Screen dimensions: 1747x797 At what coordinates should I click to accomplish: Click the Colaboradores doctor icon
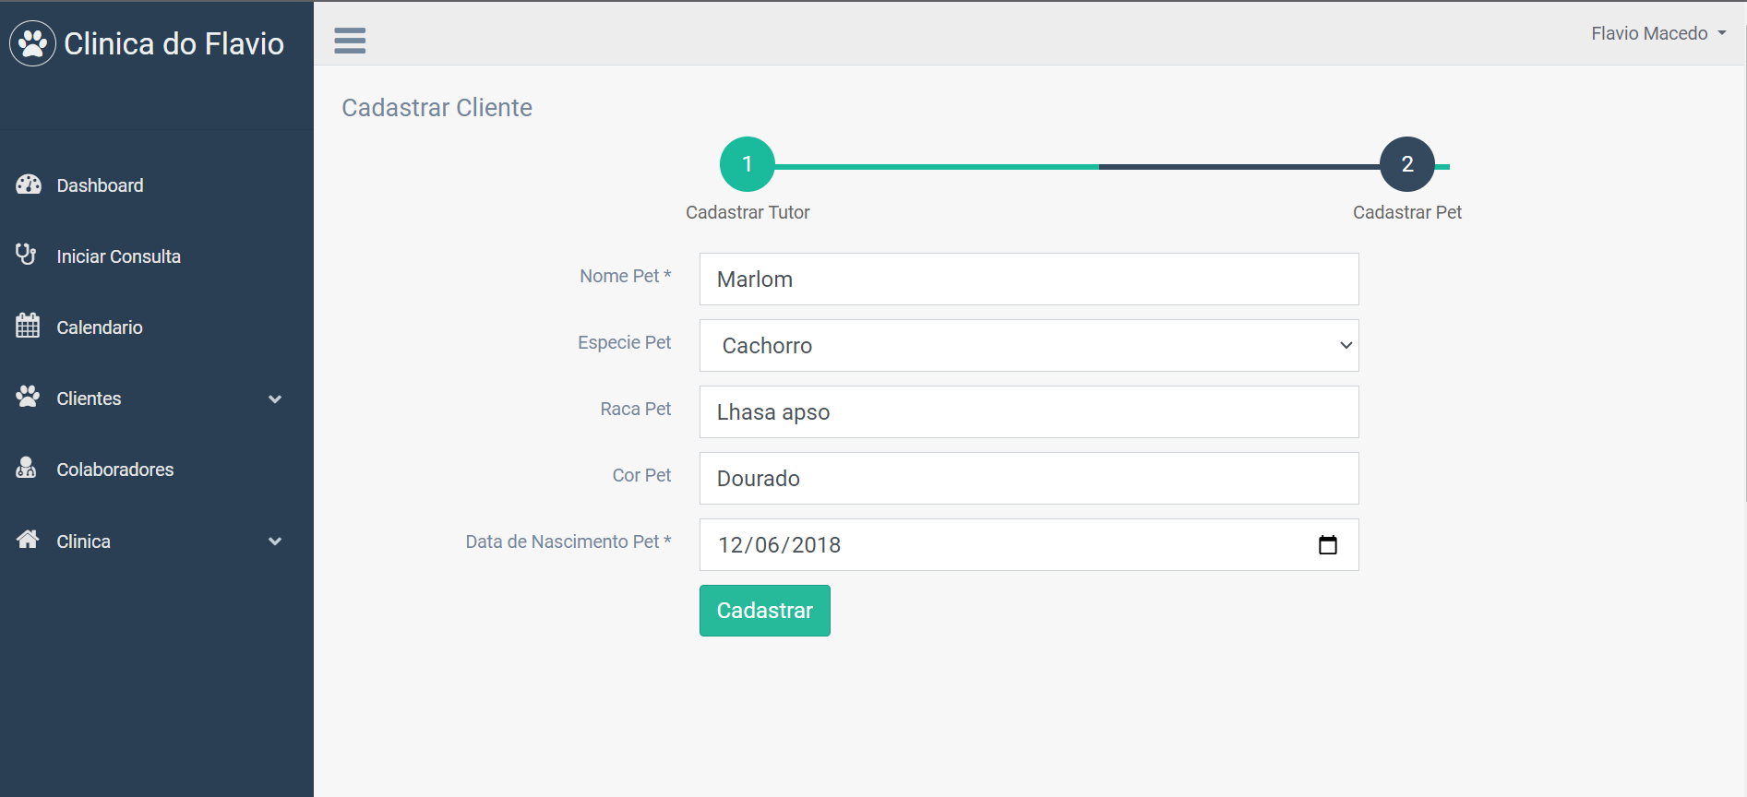tap(27, 469)
